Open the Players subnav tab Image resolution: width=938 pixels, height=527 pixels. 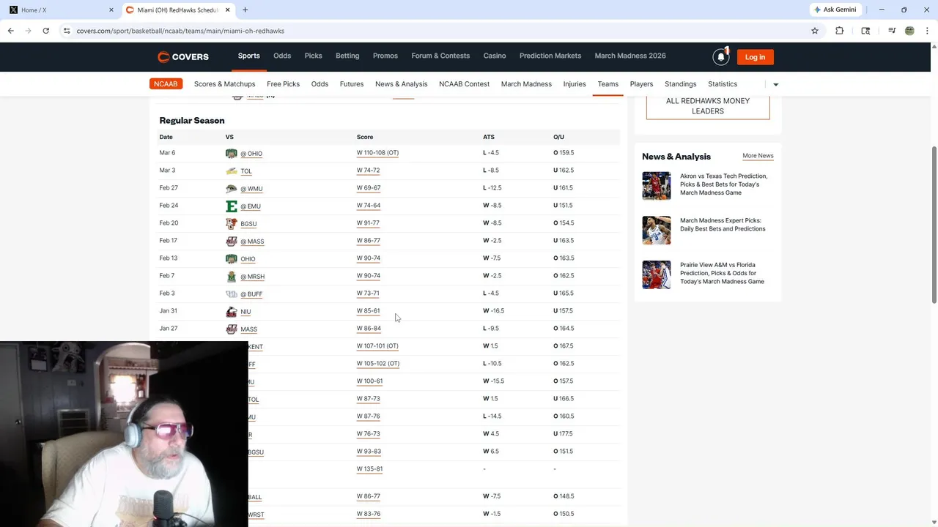(x=641, y=84)
